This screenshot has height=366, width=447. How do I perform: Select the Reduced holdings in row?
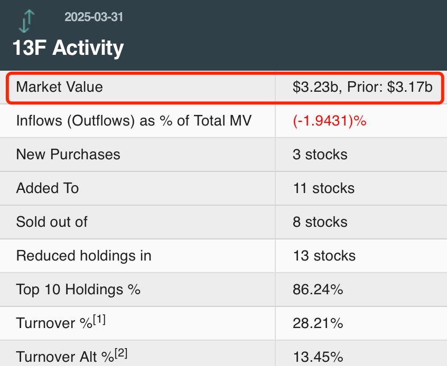[x=83, y=256]
